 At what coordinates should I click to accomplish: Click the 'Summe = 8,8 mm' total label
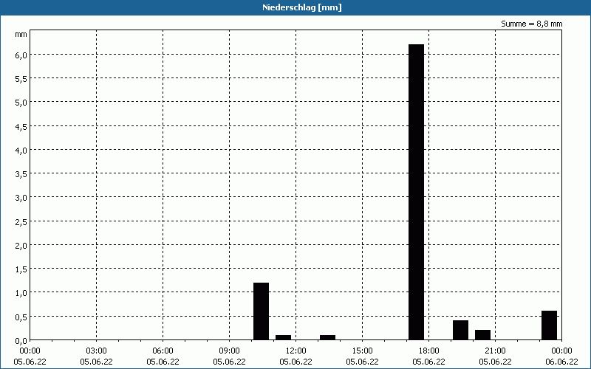pos(531,24)
